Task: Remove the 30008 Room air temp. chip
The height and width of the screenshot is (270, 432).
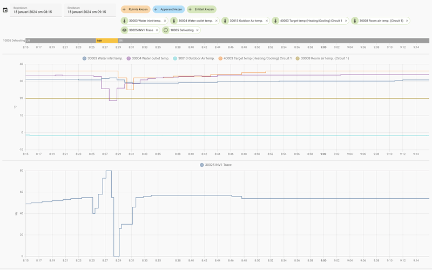Action: pyautogui.click(x=407, y=21)
